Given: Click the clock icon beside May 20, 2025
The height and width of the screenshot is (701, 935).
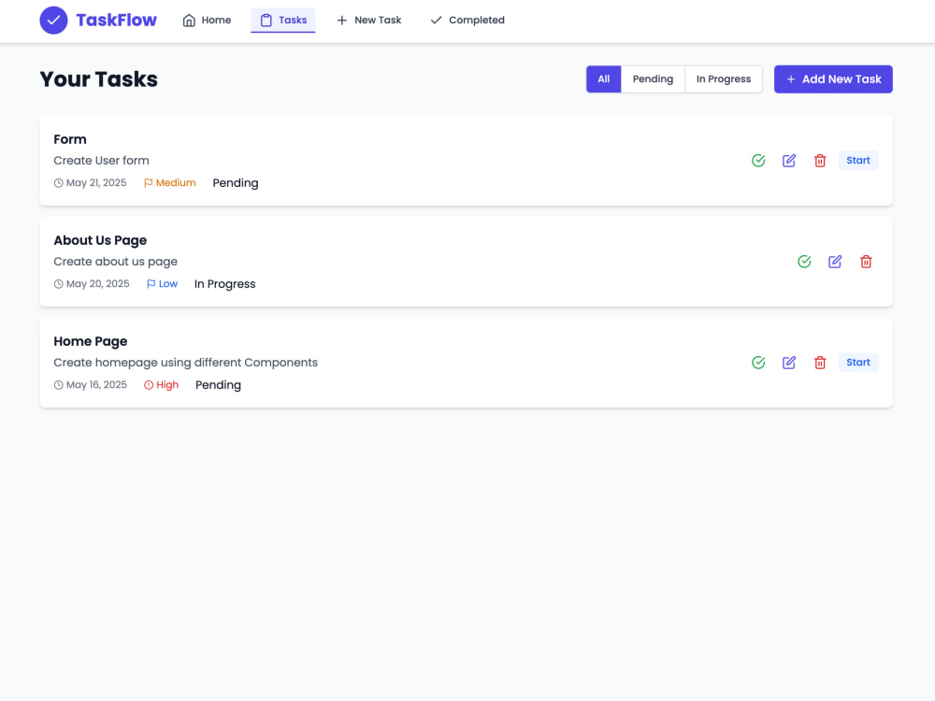Looking at the screenshot, I should (x=58, y=284).
